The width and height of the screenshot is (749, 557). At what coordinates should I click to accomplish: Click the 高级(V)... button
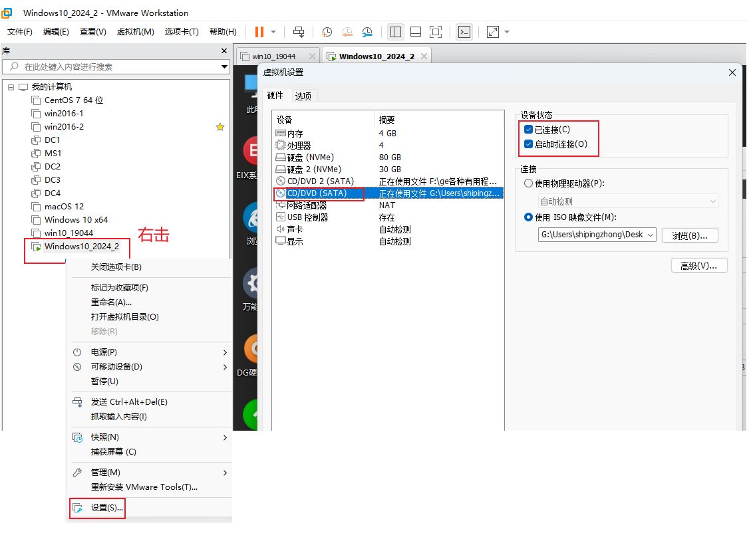(x=698, y=266)
